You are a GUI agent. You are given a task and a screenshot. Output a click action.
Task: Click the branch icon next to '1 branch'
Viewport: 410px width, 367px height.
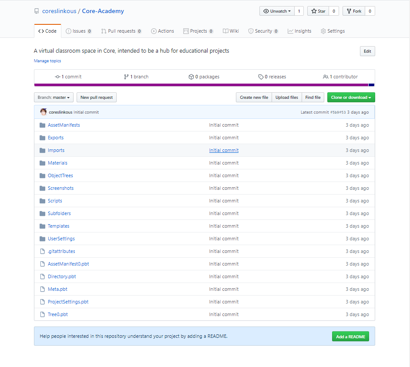pos(126,76)
